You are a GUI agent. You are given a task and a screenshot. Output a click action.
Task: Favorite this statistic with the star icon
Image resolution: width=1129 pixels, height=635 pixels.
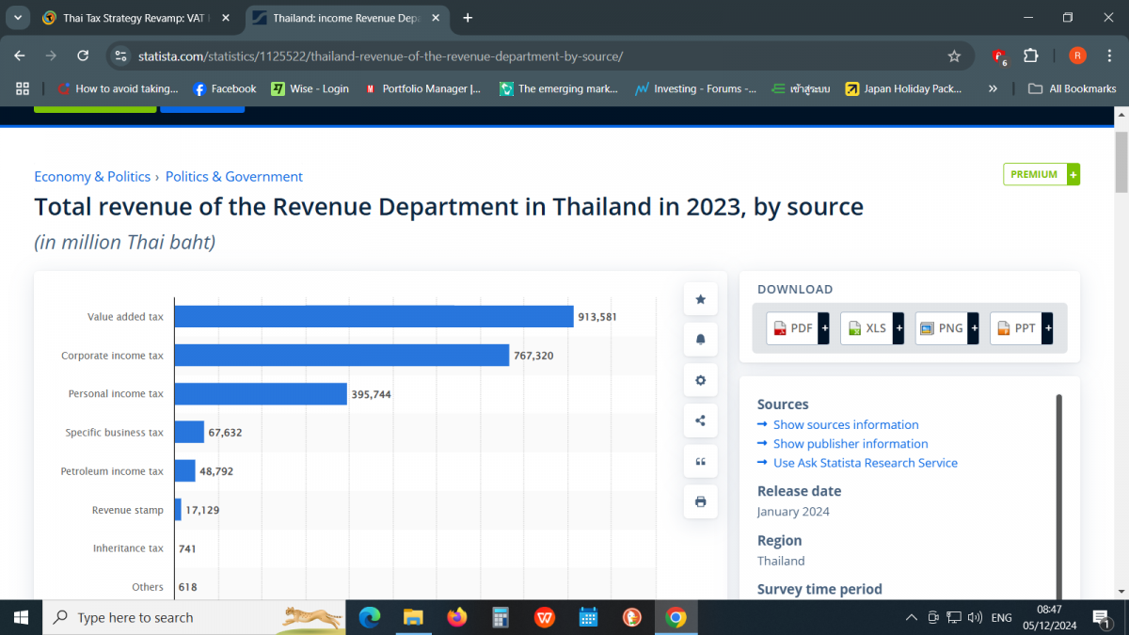pos(700,299)
